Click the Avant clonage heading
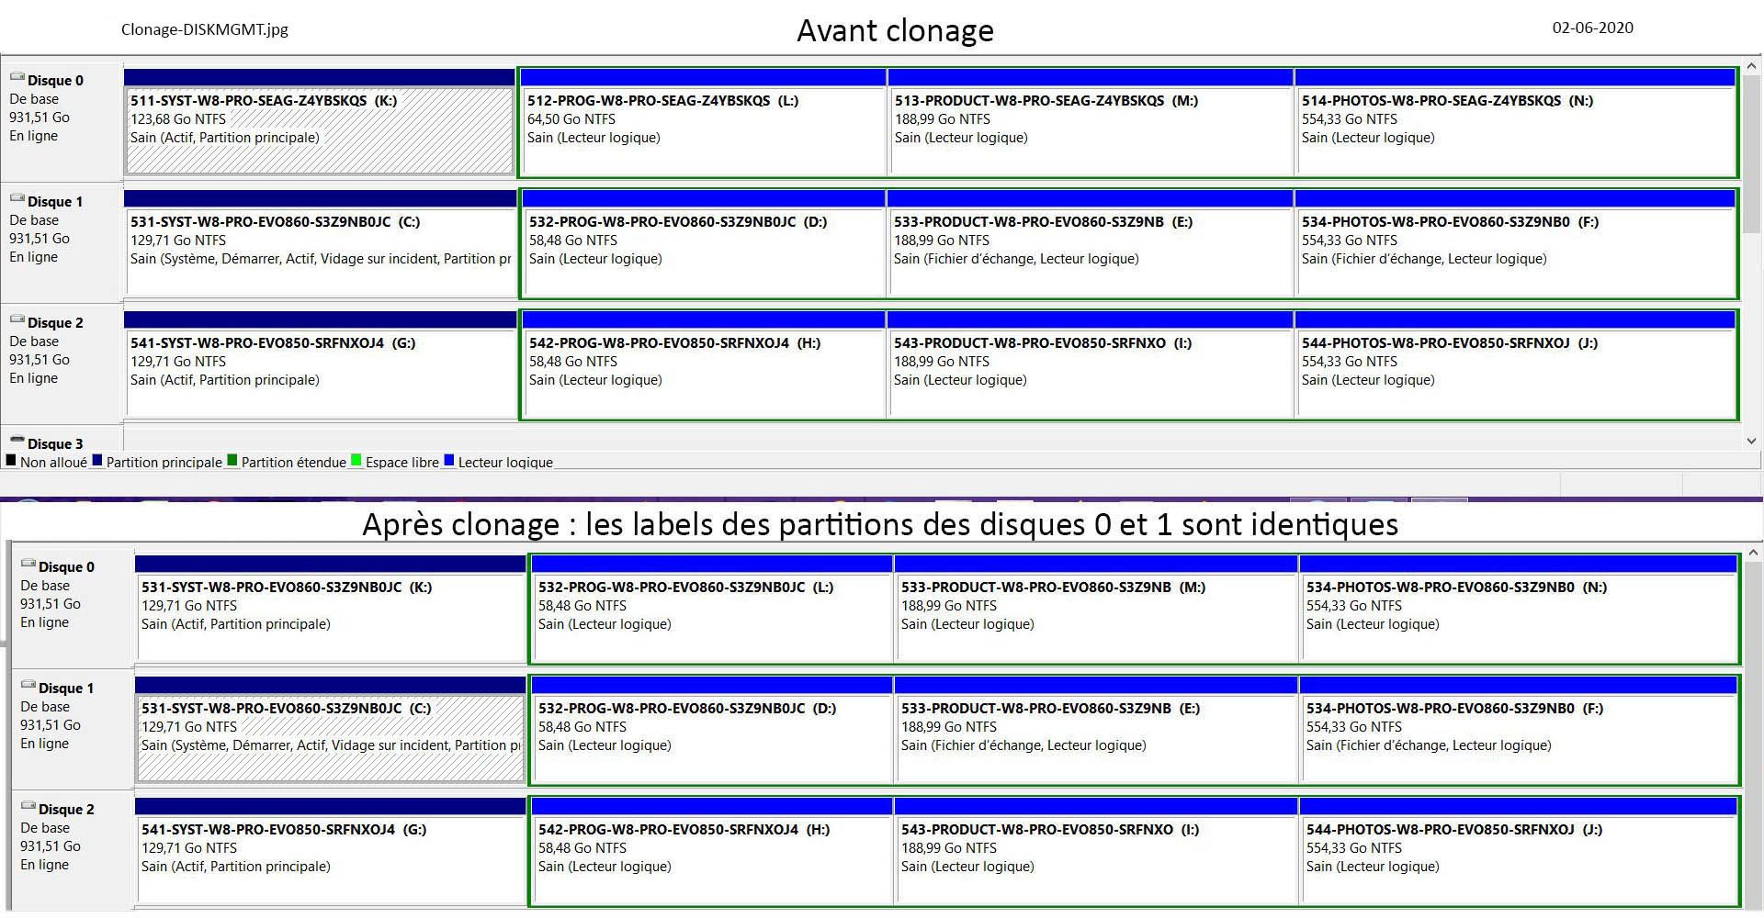 click(895, 30)
